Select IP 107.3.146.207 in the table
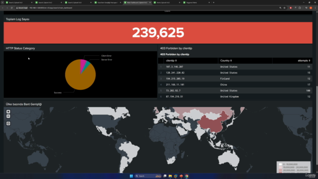 174,67
